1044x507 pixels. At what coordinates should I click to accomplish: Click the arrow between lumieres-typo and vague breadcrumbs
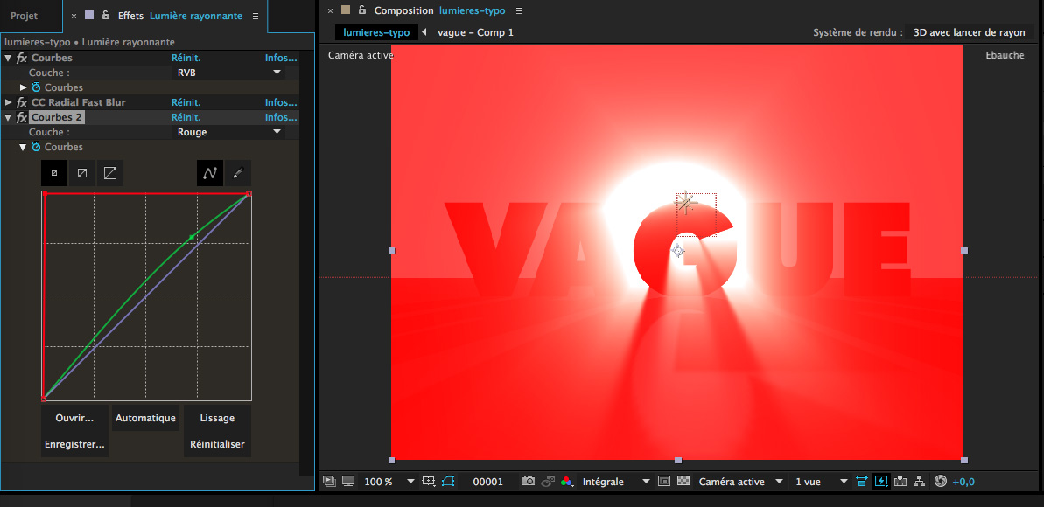click(424, 32)
